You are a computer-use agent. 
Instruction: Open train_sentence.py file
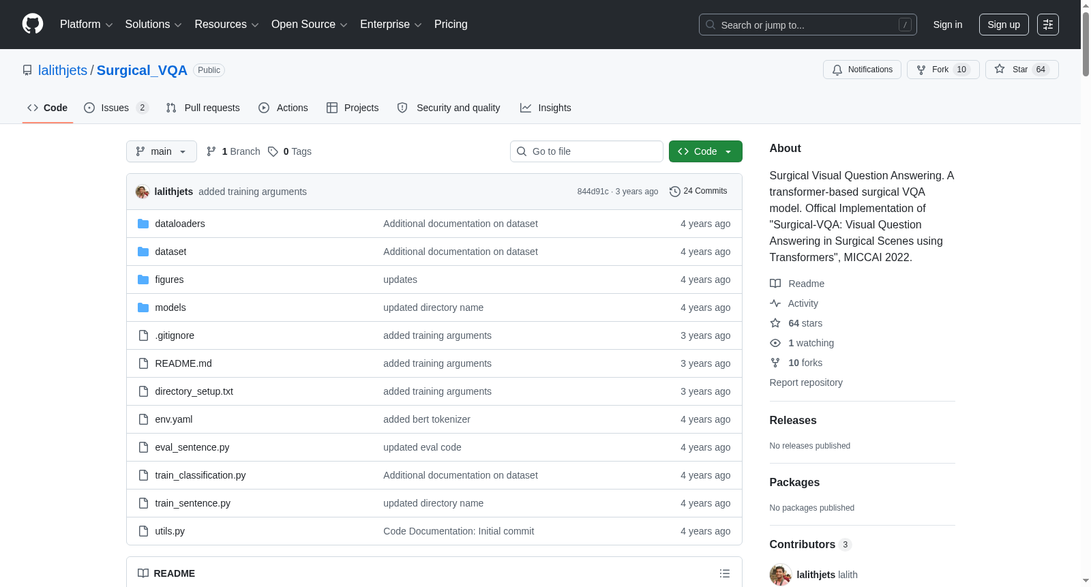click(x=193, y=503)
